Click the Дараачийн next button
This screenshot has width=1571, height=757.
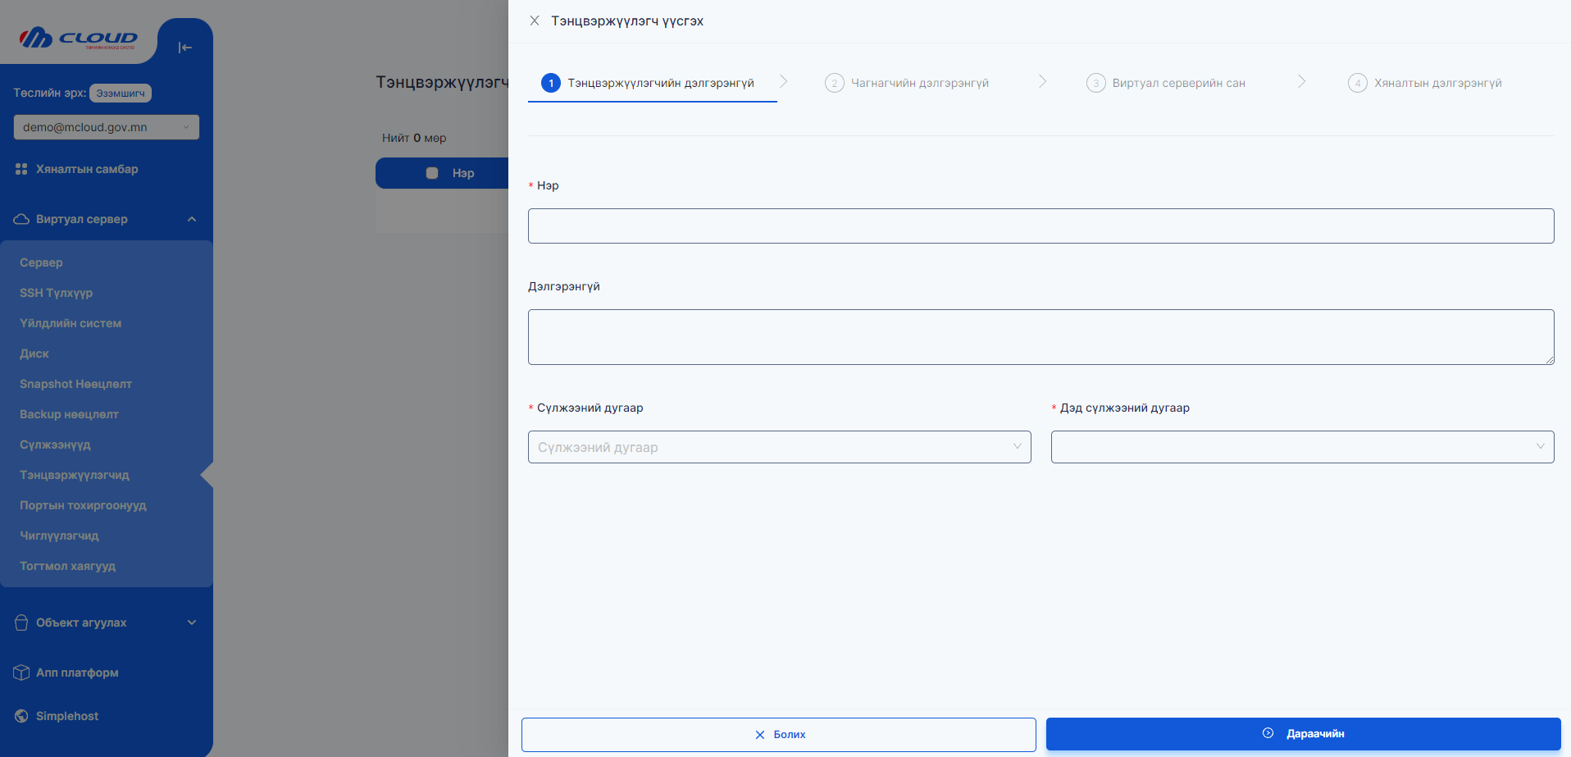point(1303,734)
